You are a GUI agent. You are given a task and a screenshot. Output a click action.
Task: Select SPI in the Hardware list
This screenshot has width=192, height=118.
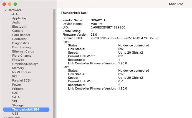click(x=15, y=101)
